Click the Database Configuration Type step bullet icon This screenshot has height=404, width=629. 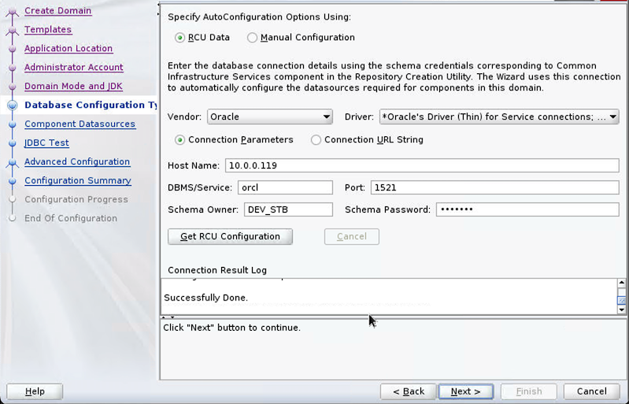click(13, 105)
